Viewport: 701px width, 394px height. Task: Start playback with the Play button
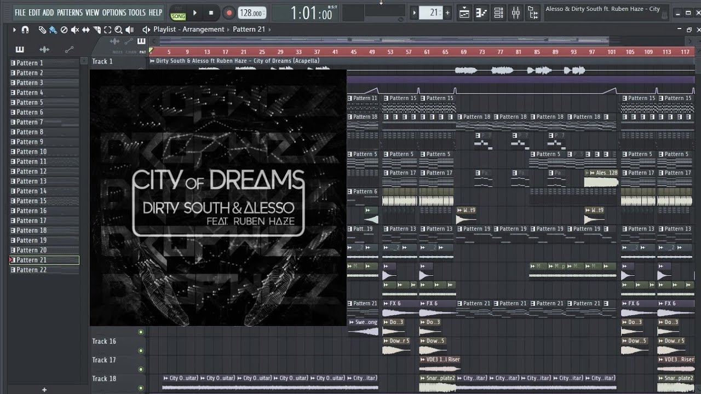click(x=194, y=13)
